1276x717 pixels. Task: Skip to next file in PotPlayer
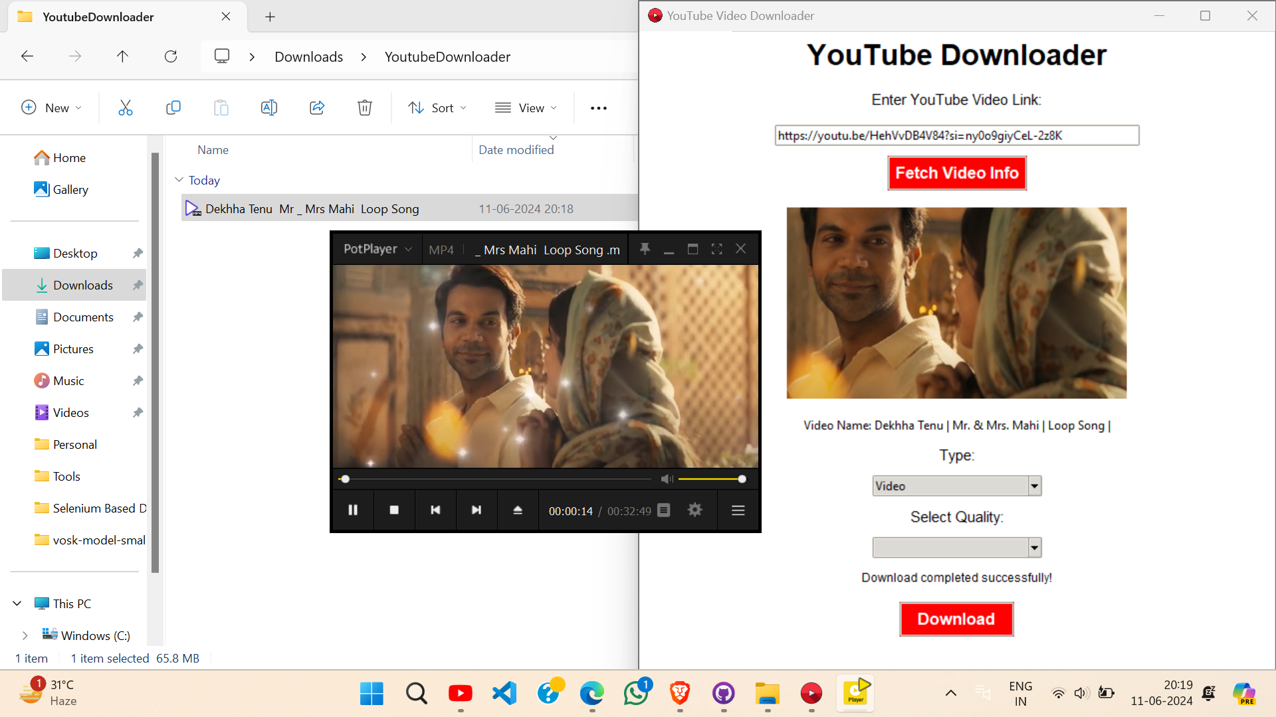coord(477,510)
